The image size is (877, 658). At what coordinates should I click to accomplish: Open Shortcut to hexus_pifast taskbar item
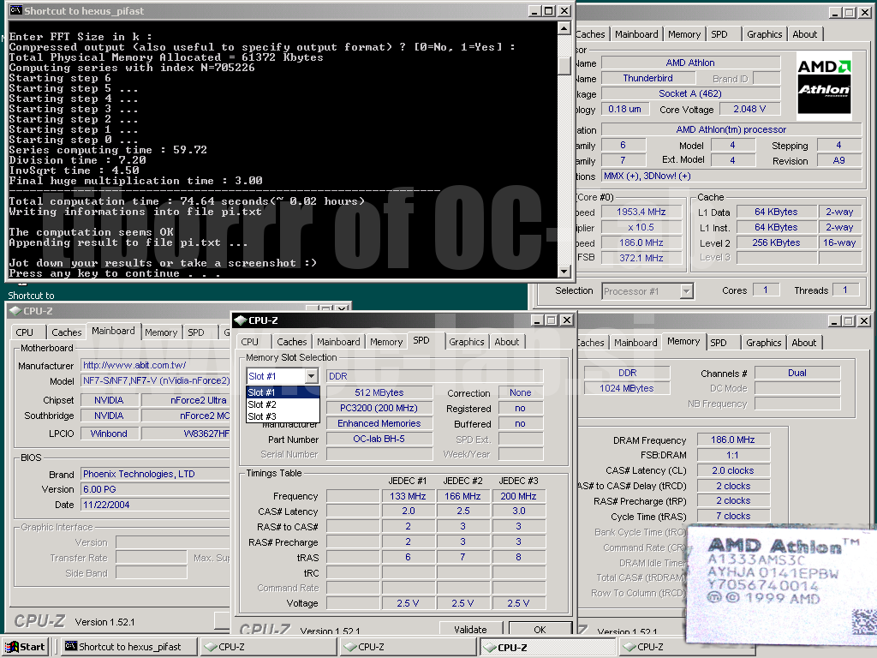click(x=129, y=647)
